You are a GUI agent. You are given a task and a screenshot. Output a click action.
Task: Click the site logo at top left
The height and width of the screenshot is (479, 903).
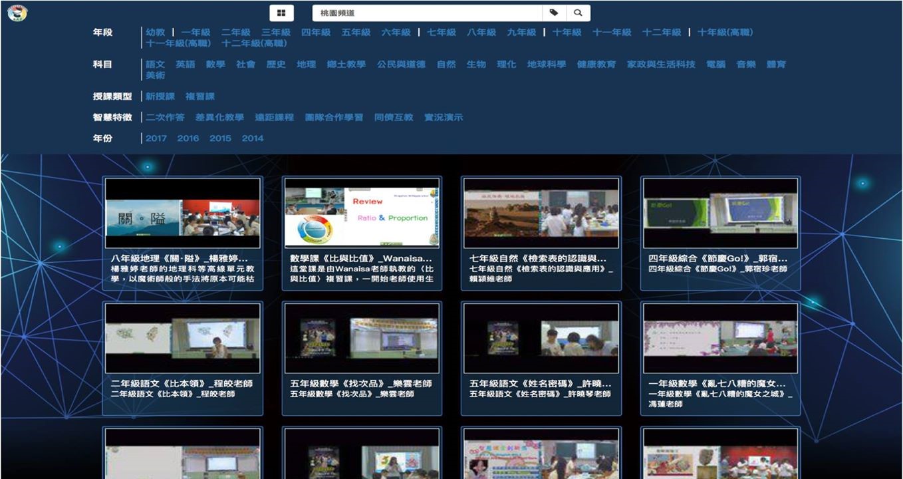[17, 13]
